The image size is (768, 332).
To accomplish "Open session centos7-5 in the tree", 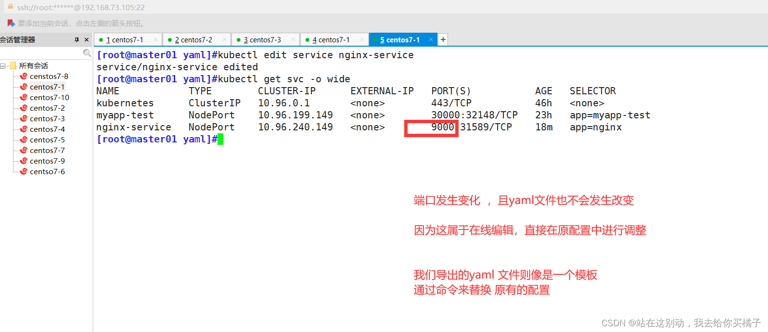I will click(x=47, y=140).
